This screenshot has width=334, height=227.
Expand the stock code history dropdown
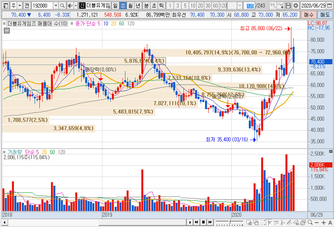coord(56,6)
